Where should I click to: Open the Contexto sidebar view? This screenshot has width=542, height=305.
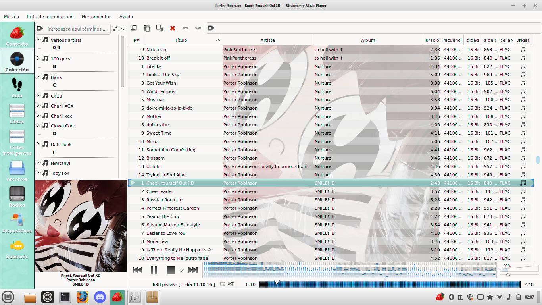(x=17, y=36)
